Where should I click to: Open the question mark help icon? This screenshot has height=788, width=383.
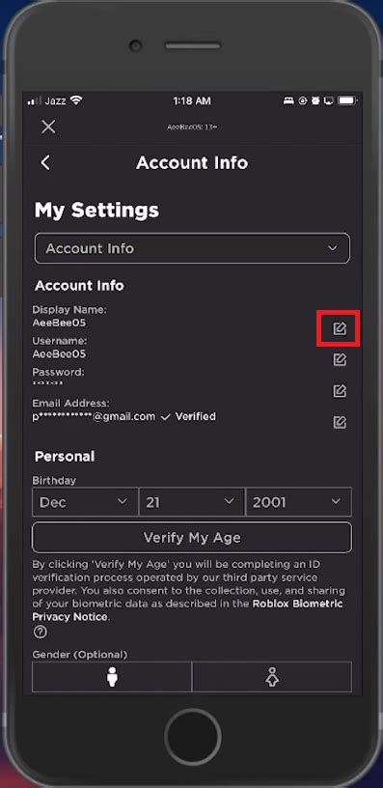[x=40, y=632]
